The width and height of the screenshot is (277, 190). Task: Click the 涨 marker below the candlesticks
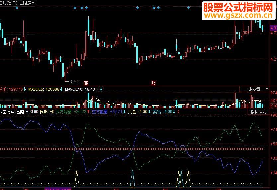pyautogui.click(x=86, y=83)
